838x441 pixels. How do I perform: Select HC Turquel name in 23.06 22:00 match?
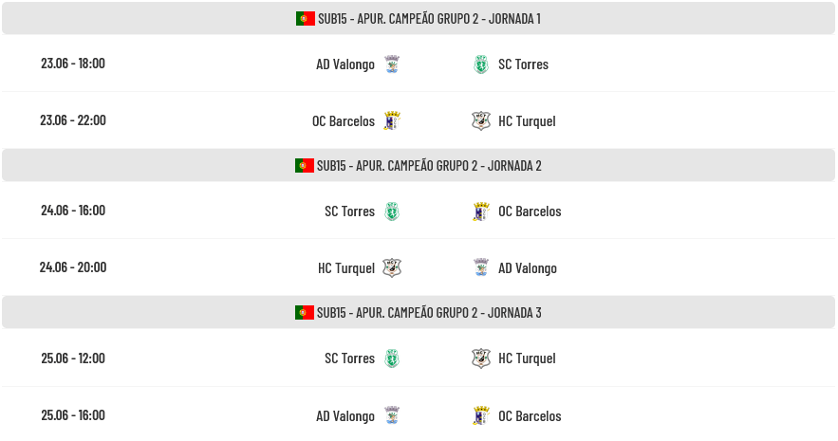coord(527,121)
